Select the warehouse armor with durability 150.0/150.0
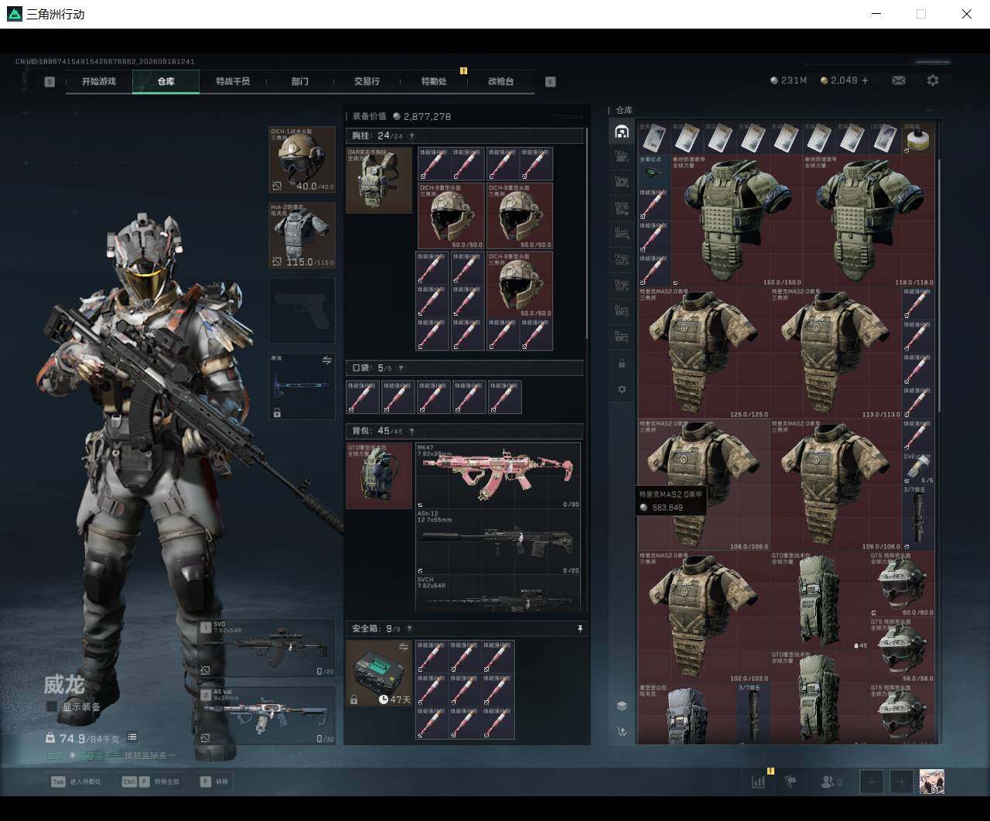The width and height of the screenshot is (990, 821). pos(737,221)
